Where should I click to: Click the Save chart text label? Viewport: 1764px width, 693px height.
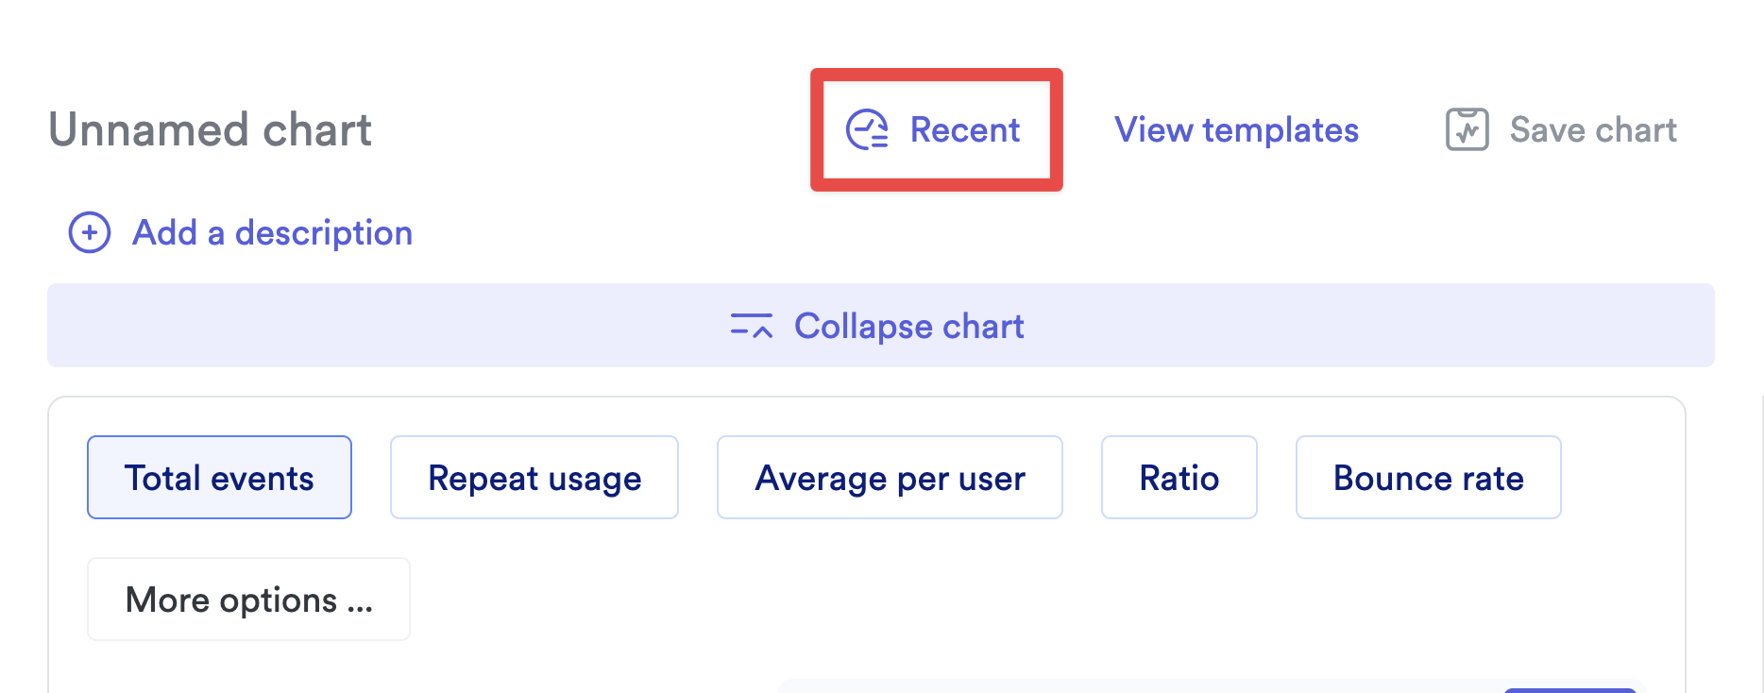tap(1593, 129)
